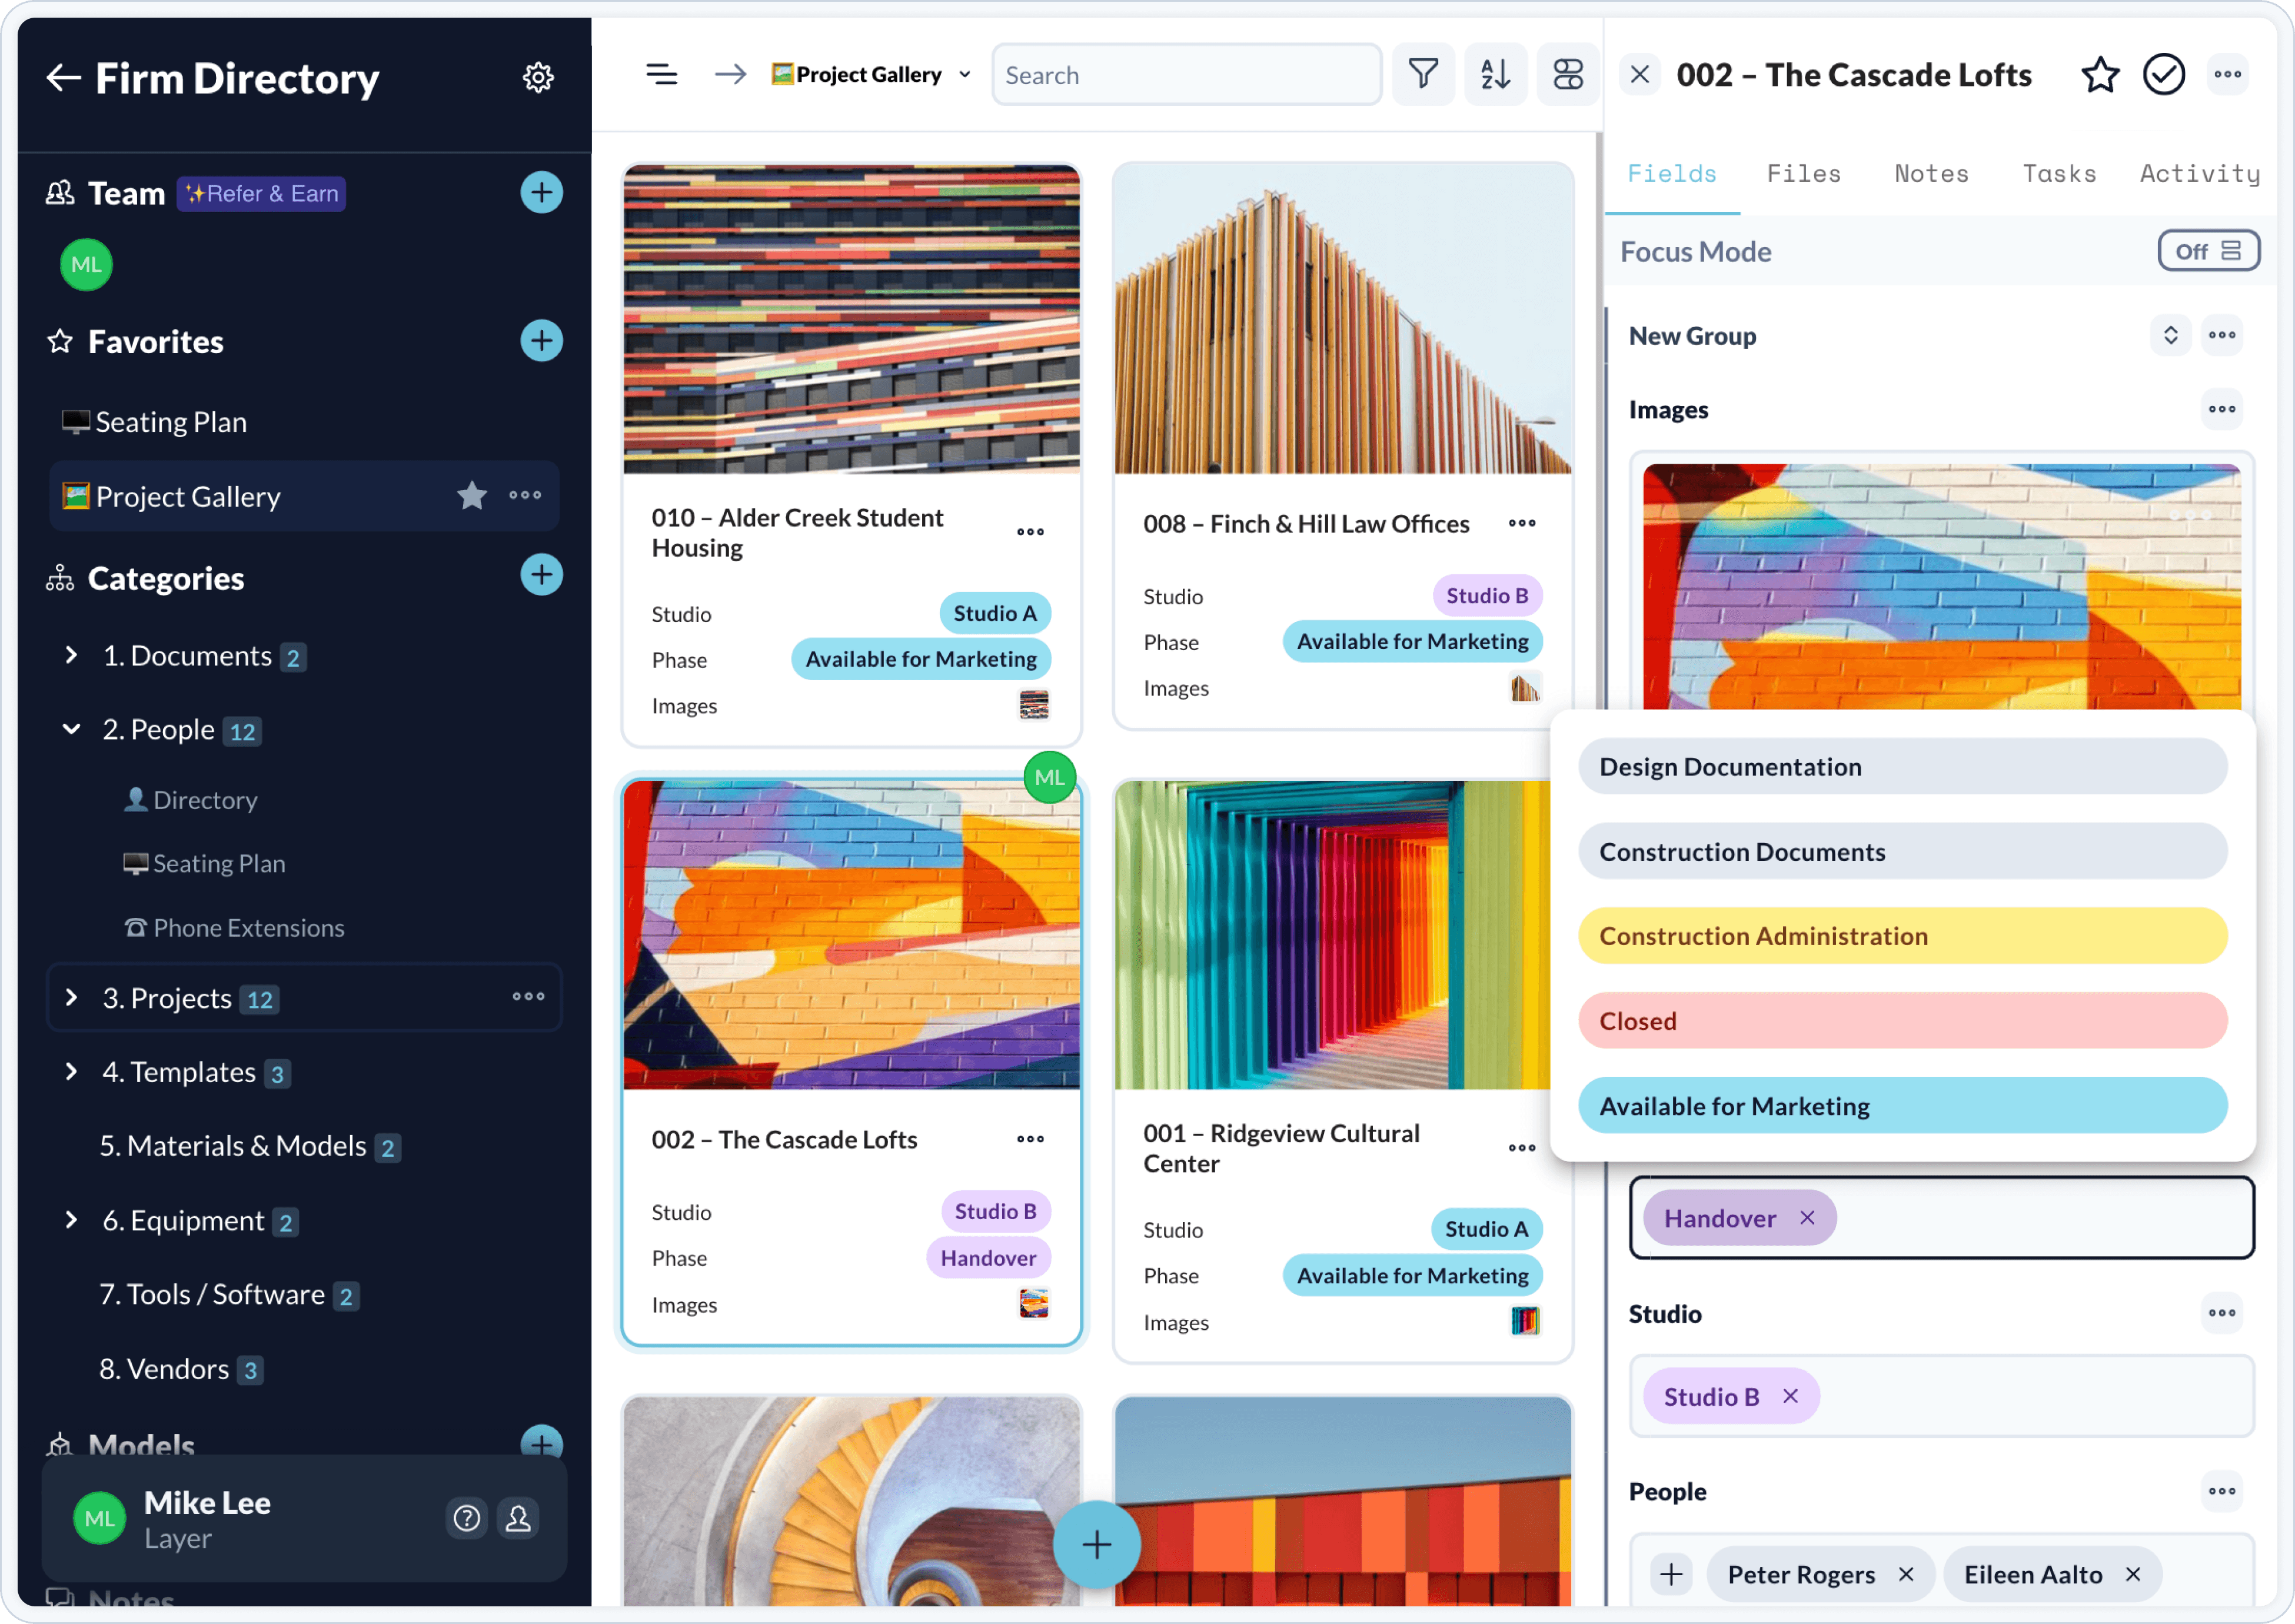Add a new favorite
2295x1624 pixels.
(x=541, y=341)
